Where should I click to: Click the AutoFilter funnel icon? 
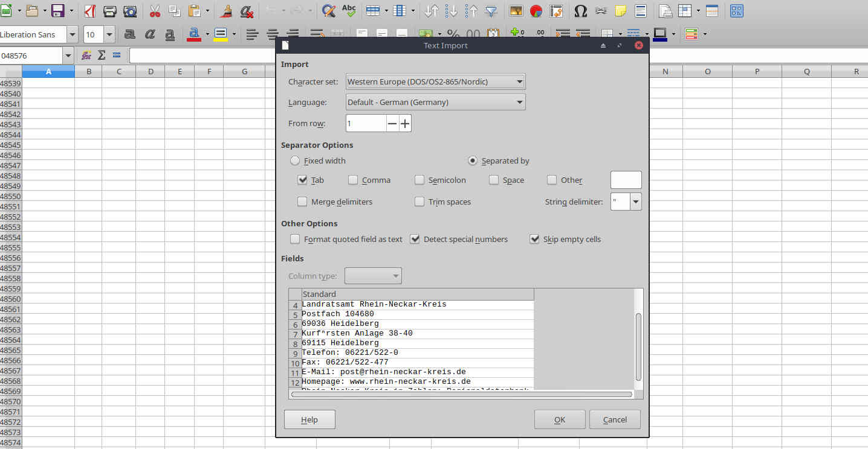pyautogui.click(x=491, y=11)
